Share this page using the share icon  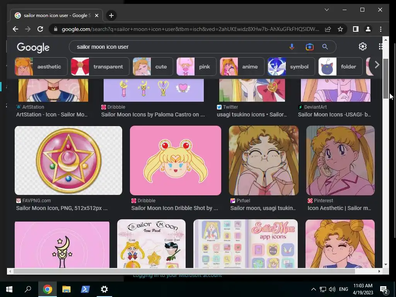(x=328, y=29)
